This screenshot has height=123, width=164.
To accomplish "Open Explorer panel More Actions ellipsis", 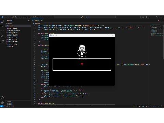I will (29, 20).
